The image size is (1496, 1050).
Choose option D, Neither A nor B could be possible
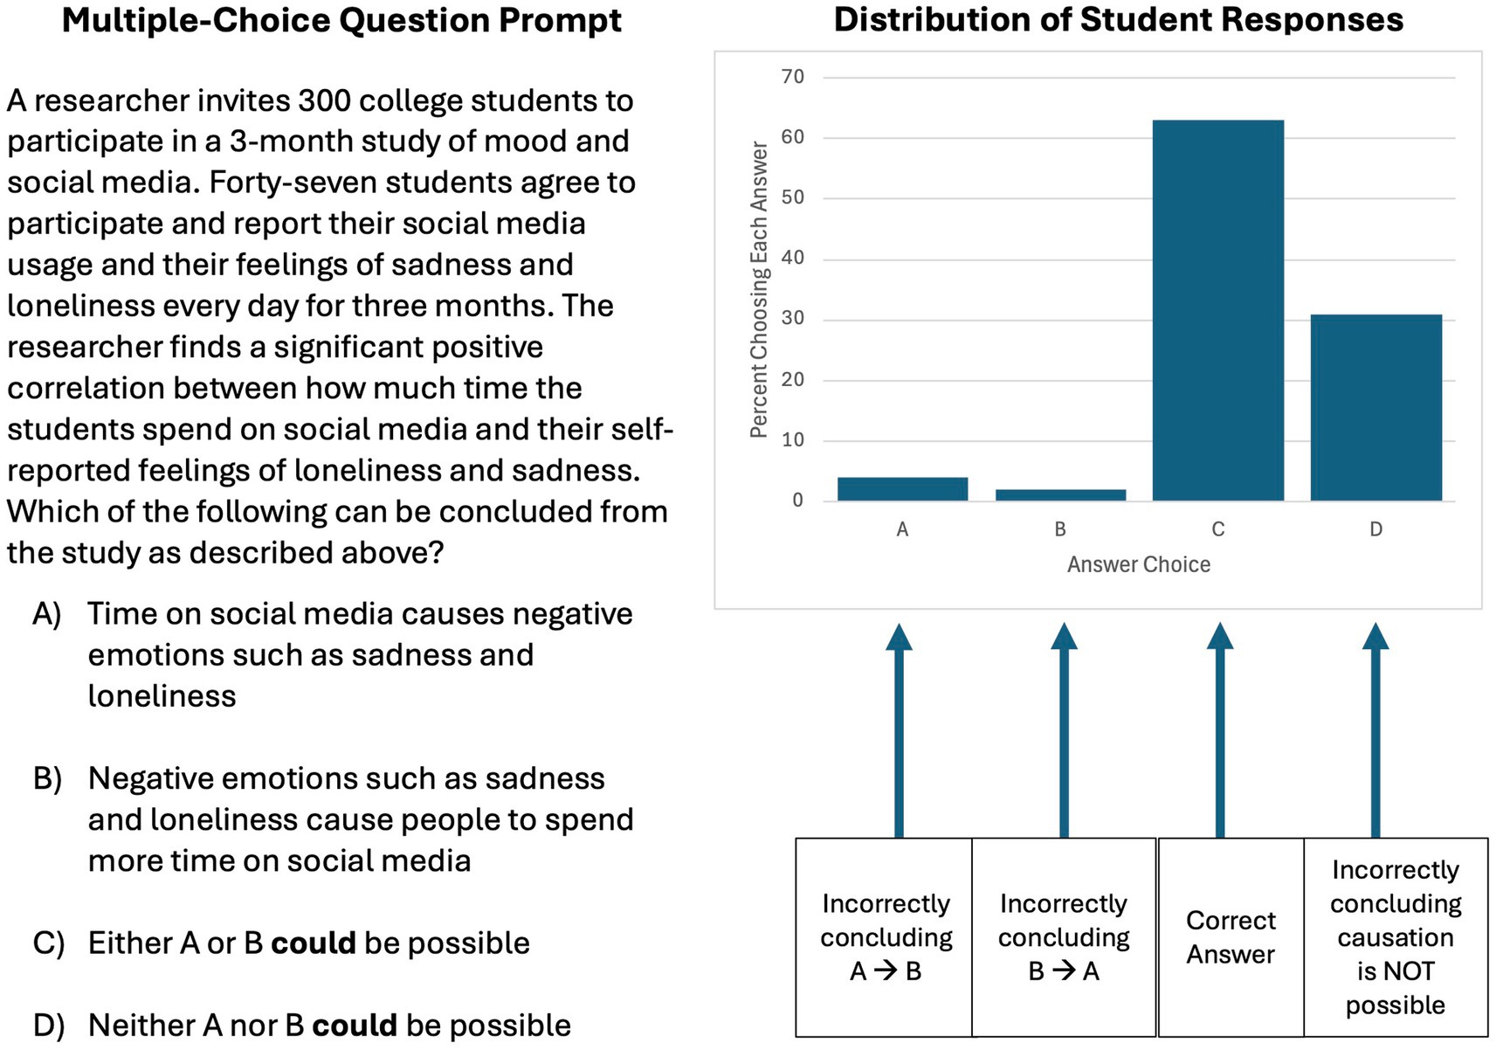pos(329,1025)
